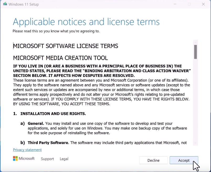The width and height of the screenshot is (211, 172).
Task: Decline the license agreement
Action: pos(153,160)
